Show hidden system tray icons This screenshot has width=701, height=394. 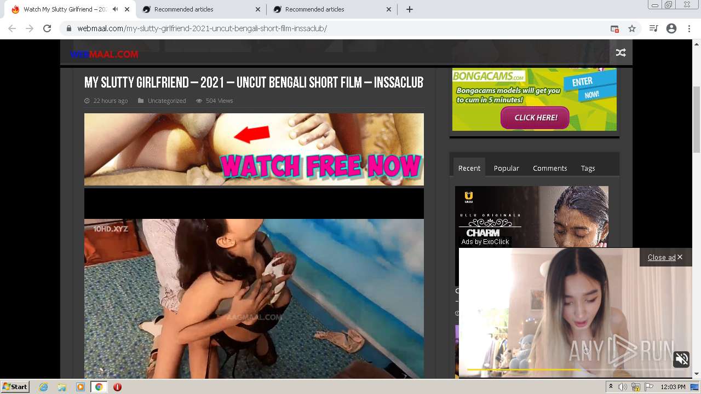click(x=611, y=387)
